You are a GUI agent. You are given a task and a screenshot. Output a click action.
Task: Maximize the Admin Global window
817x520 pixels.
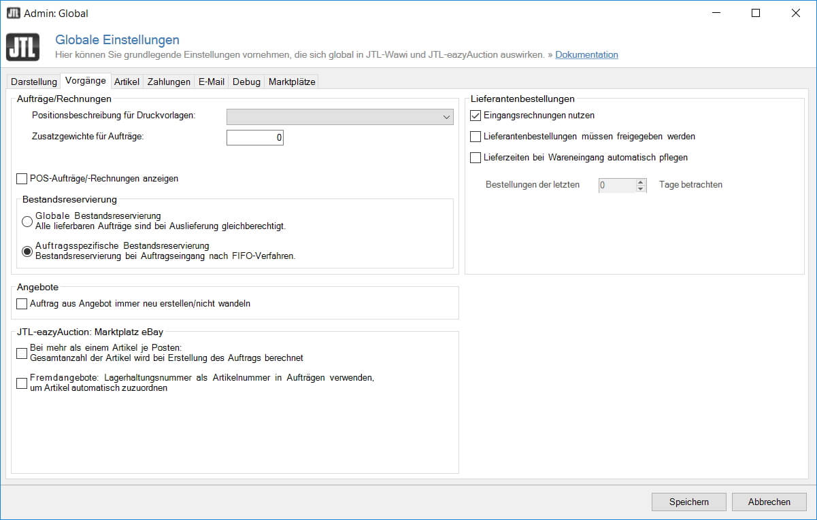(x=755, y=13)
